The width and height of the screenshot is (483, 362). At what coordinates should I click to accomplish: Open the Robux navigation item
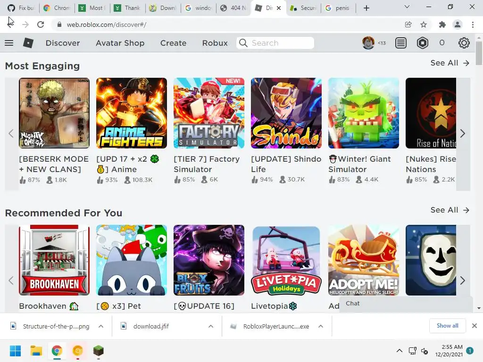215,43
